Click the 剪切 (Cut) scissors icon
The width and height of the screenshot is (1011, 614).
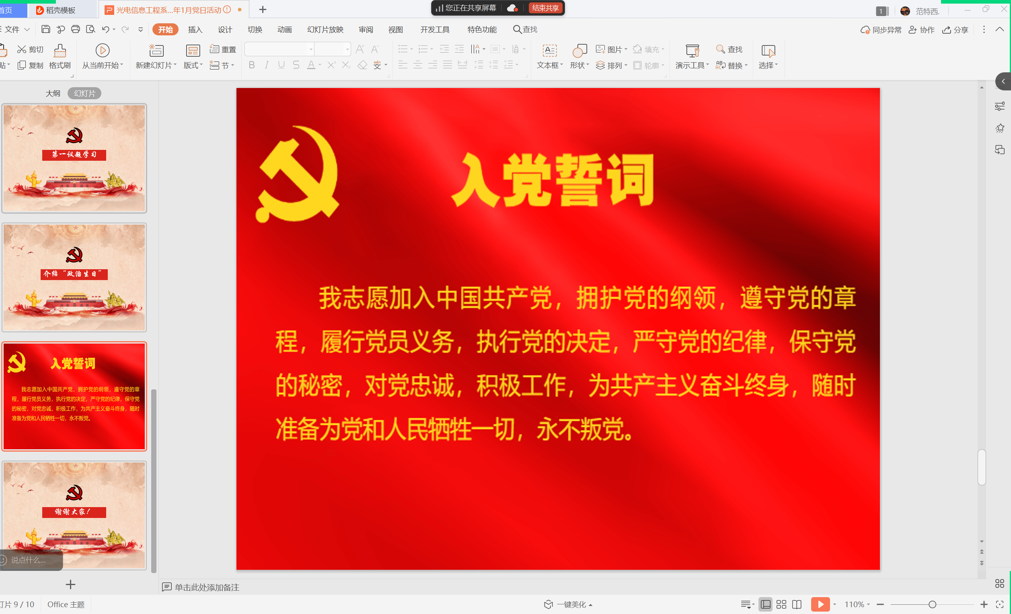click(x=22, y=49)
